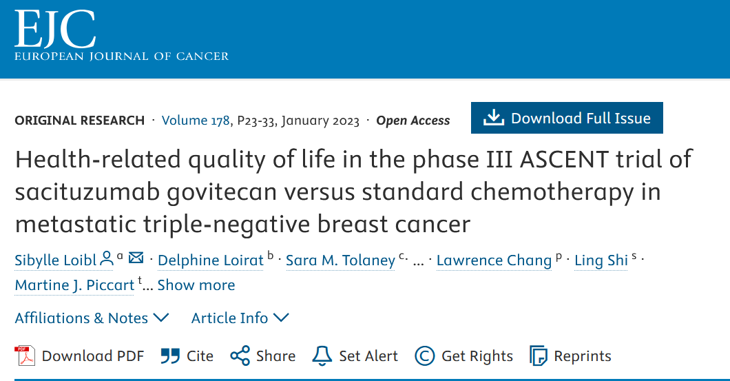Open author Delphine Loirat's details

click(211, 260)
